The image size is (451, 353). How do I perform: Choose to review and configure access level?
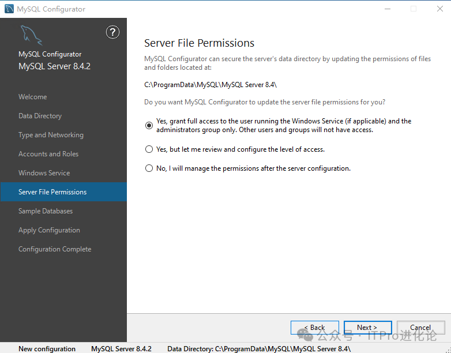[149, 149]
